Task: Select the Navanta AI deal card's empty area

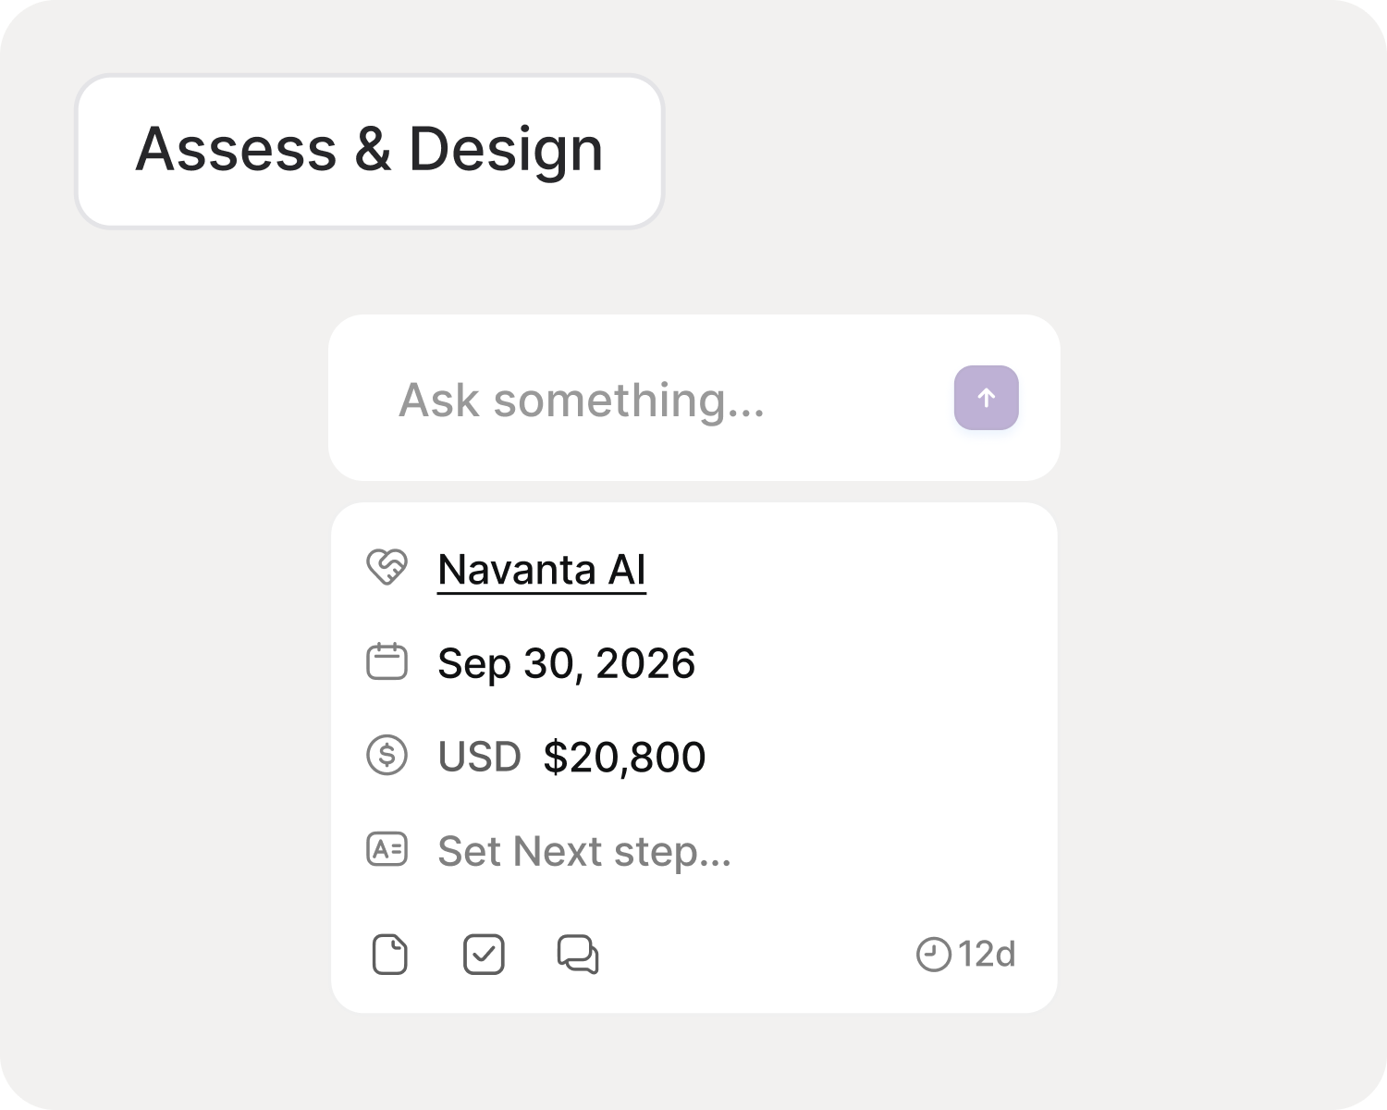Action: [x=878, y=721]
